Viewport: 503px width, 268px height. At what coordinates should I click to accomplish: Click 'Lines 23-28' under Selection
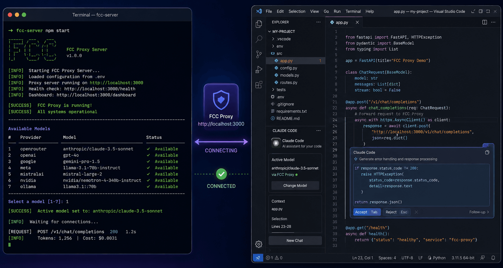[x=281, y=226]
